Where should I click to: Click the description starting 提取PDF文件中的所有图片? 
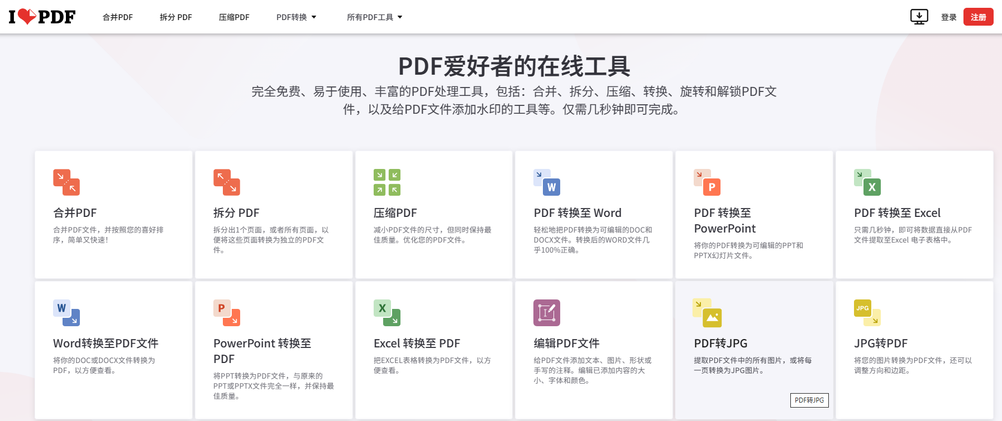point(753,365)
